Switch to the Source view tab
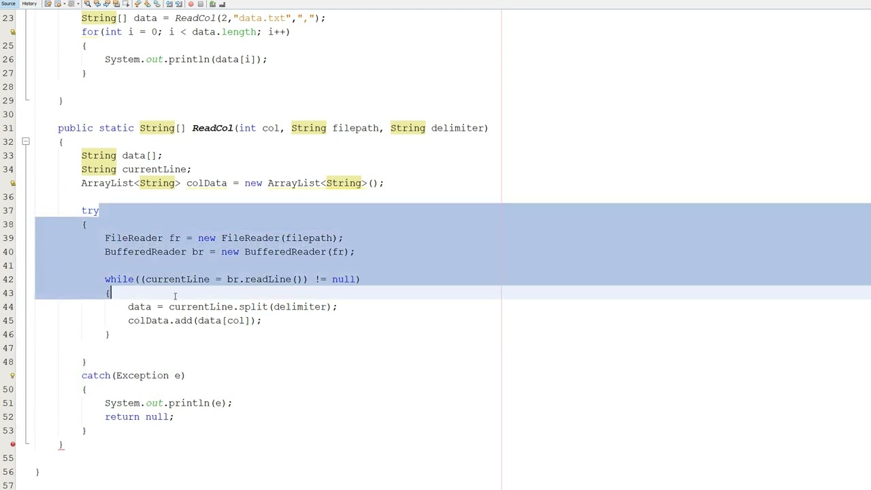 (8, 3)
